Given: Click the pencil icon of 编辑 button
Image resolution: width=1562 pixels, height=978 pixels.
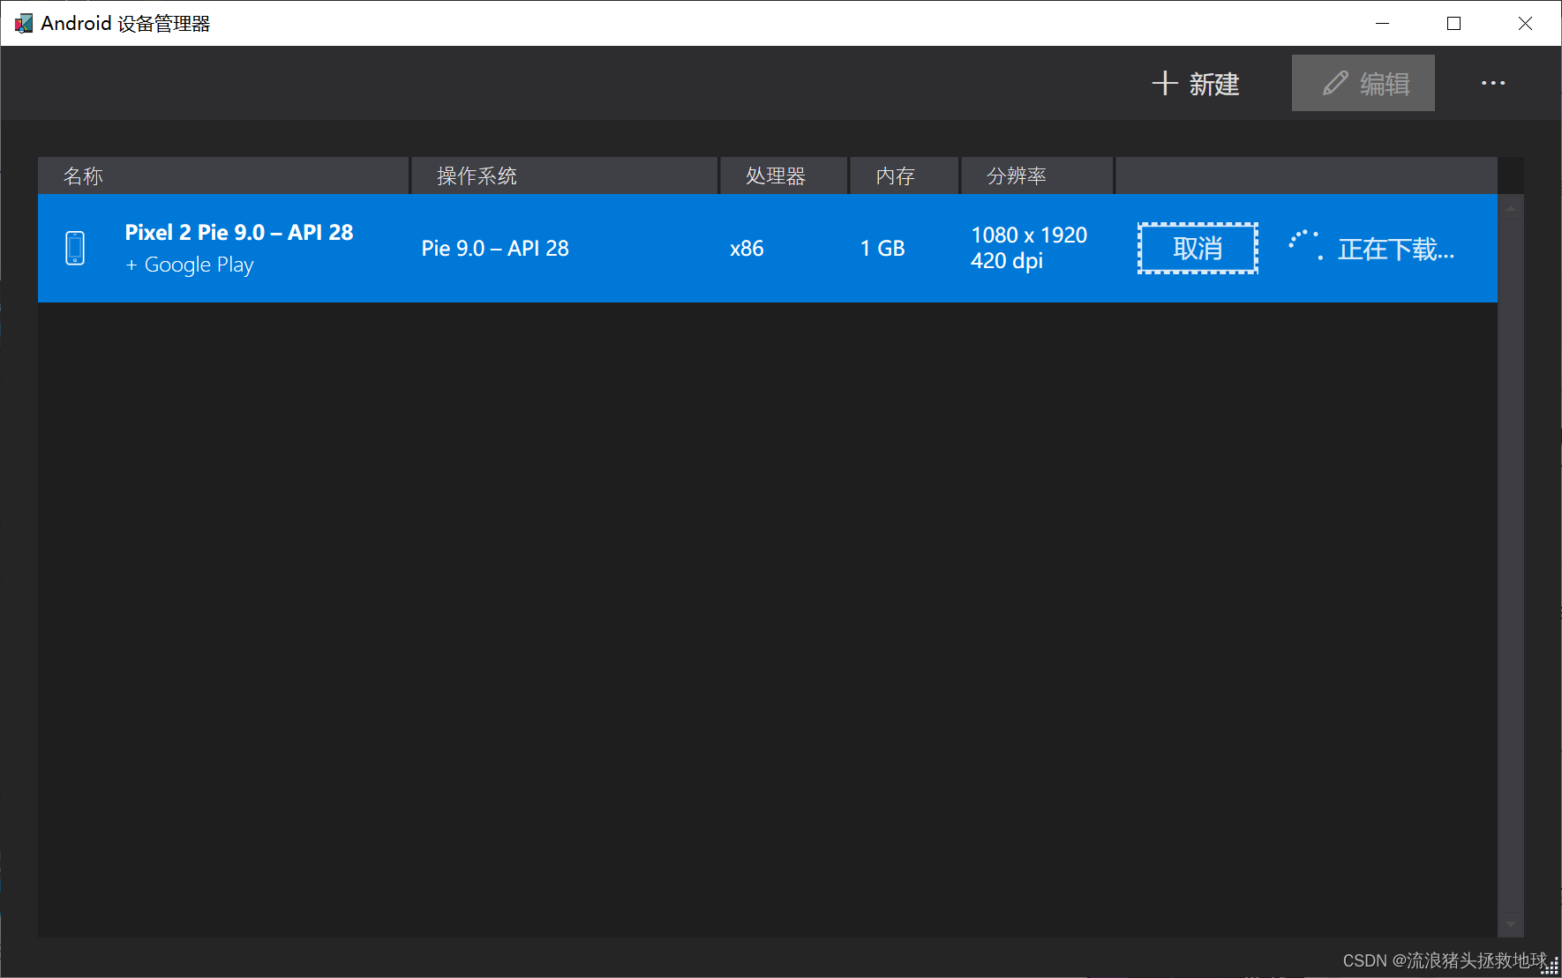Looking at the screenshot, I should click(1335, 84).
